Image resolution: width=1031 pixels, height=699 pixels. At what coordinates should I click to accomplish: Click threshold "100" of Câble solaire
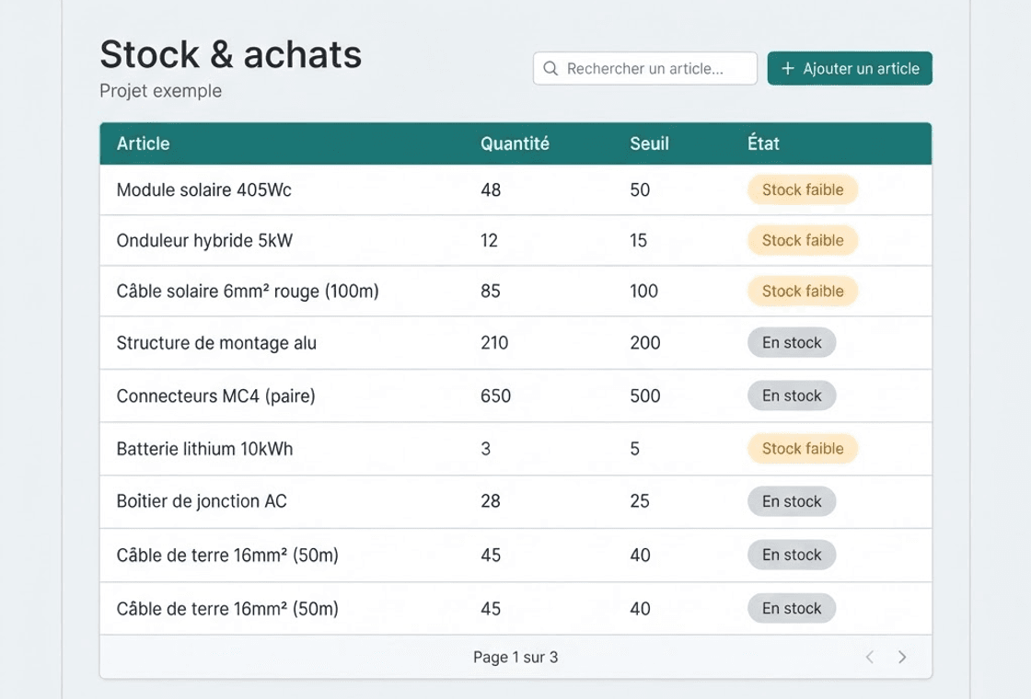[x=643, y=291]
